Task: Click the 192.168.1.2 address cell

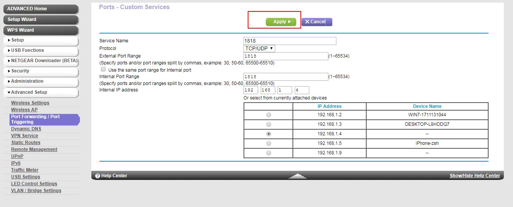Action: tap(330, 115)
